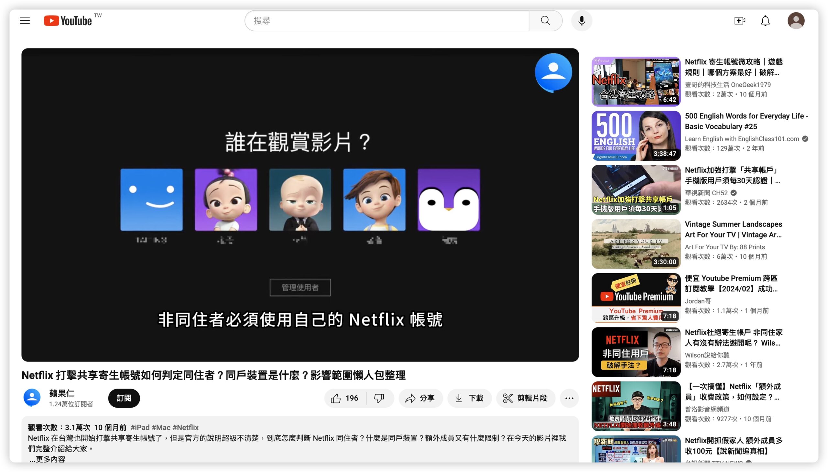Open account avatar menu
This screenshot has width=828, height=472.
[796, 21]
